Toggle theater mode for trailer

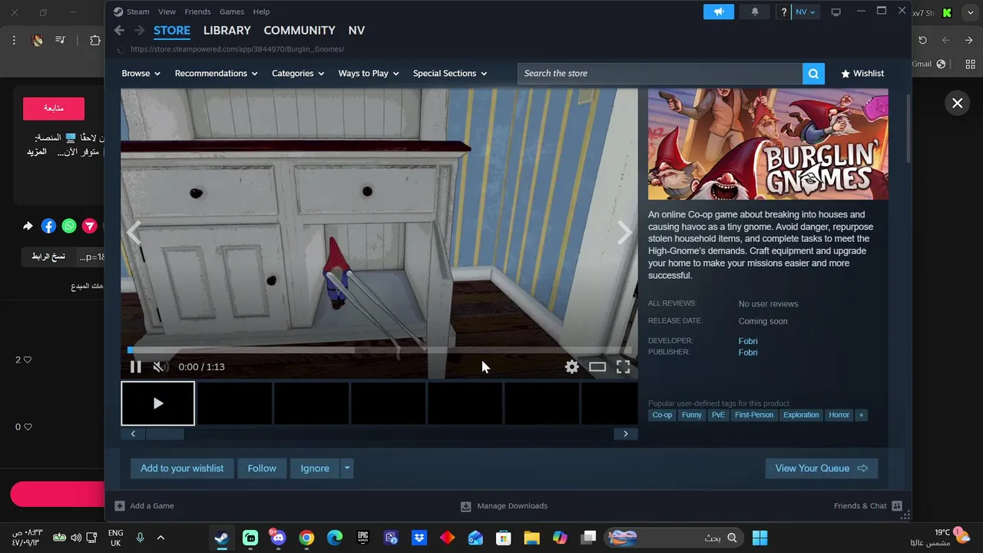597,367
